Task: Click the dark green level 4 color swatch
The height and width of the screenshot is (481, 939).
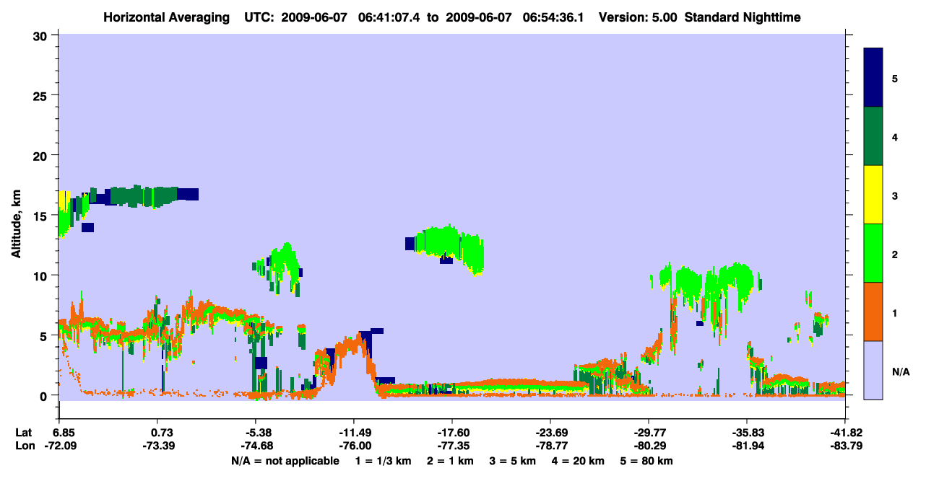Action: coord(873,136)
